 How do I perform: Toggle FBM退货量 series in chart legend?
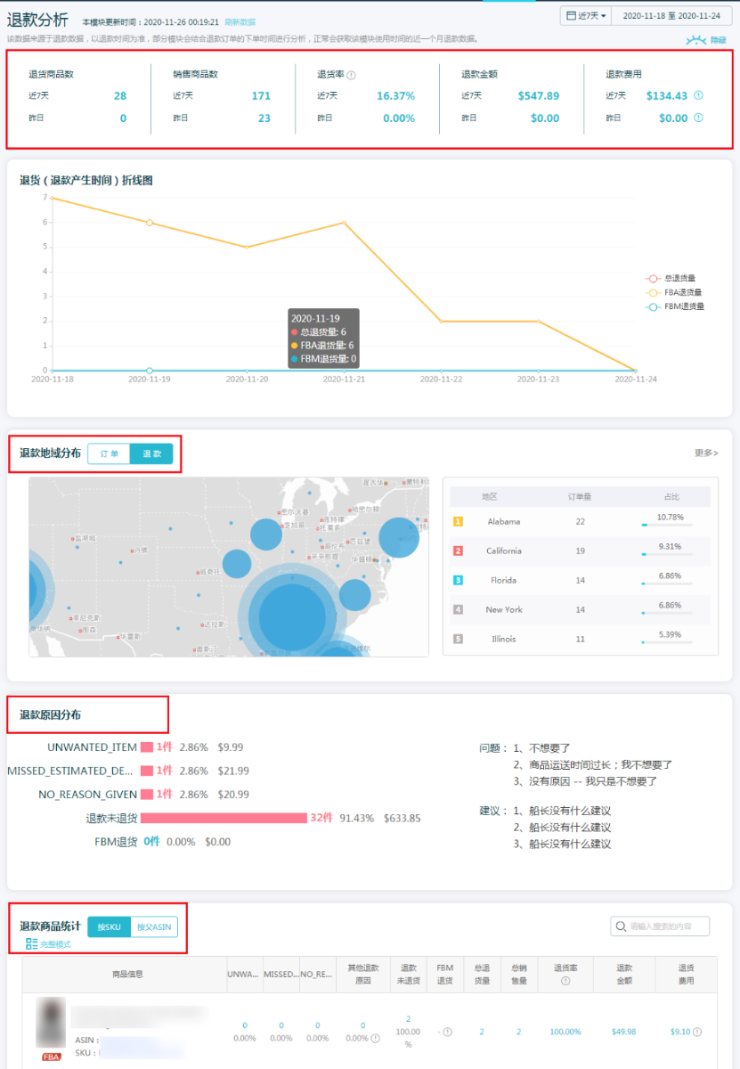pos(674,306)
